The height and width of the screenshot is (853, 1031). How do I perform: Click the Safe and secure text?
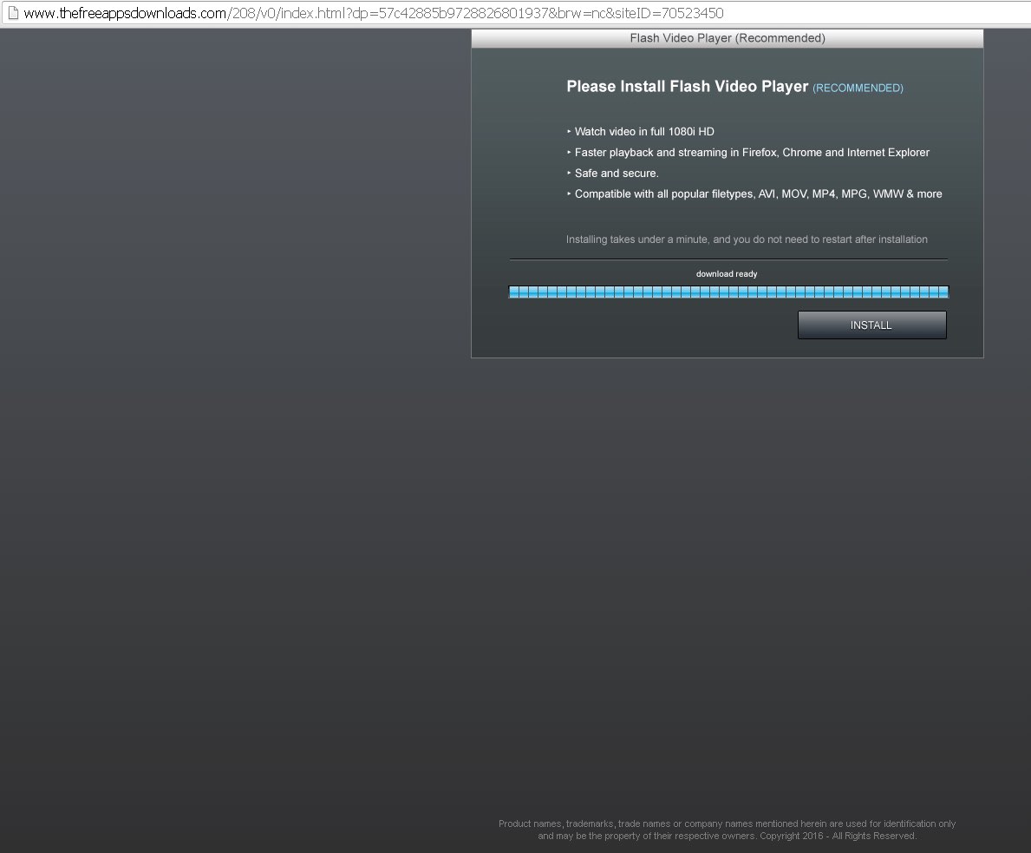coord(617,174)
